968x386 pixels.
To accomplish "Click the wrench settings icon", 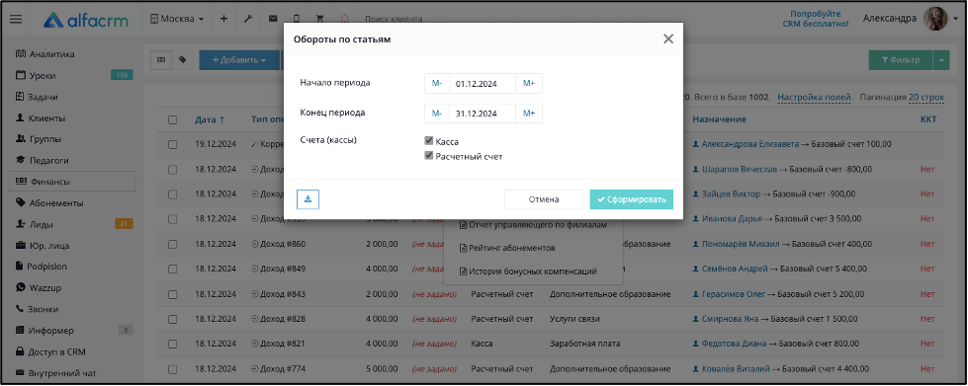I will (x=248, y=19).
